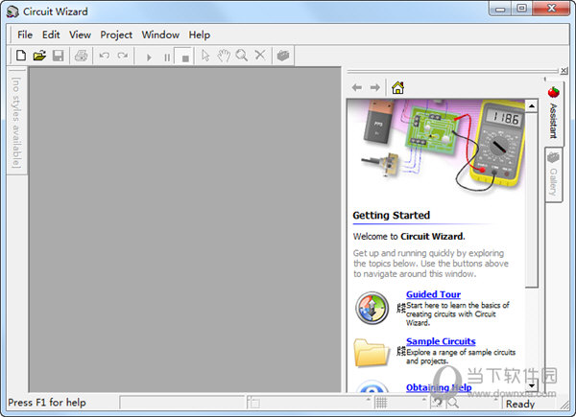Screen dimensions: 576x417
Task: Open the Obtaining Help link
Action: (439, 387)
